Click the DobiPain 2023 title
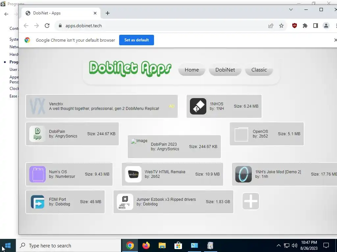 coord(164,144)
